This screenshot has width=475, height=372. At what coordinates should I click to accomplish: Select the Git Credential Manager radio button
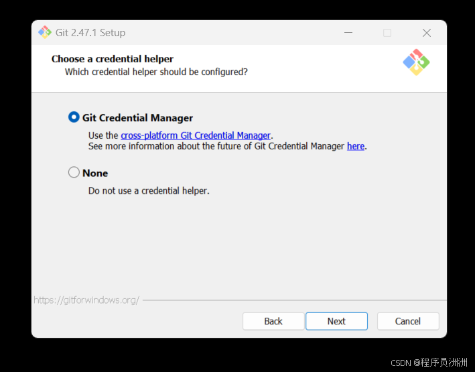[74, 117]
